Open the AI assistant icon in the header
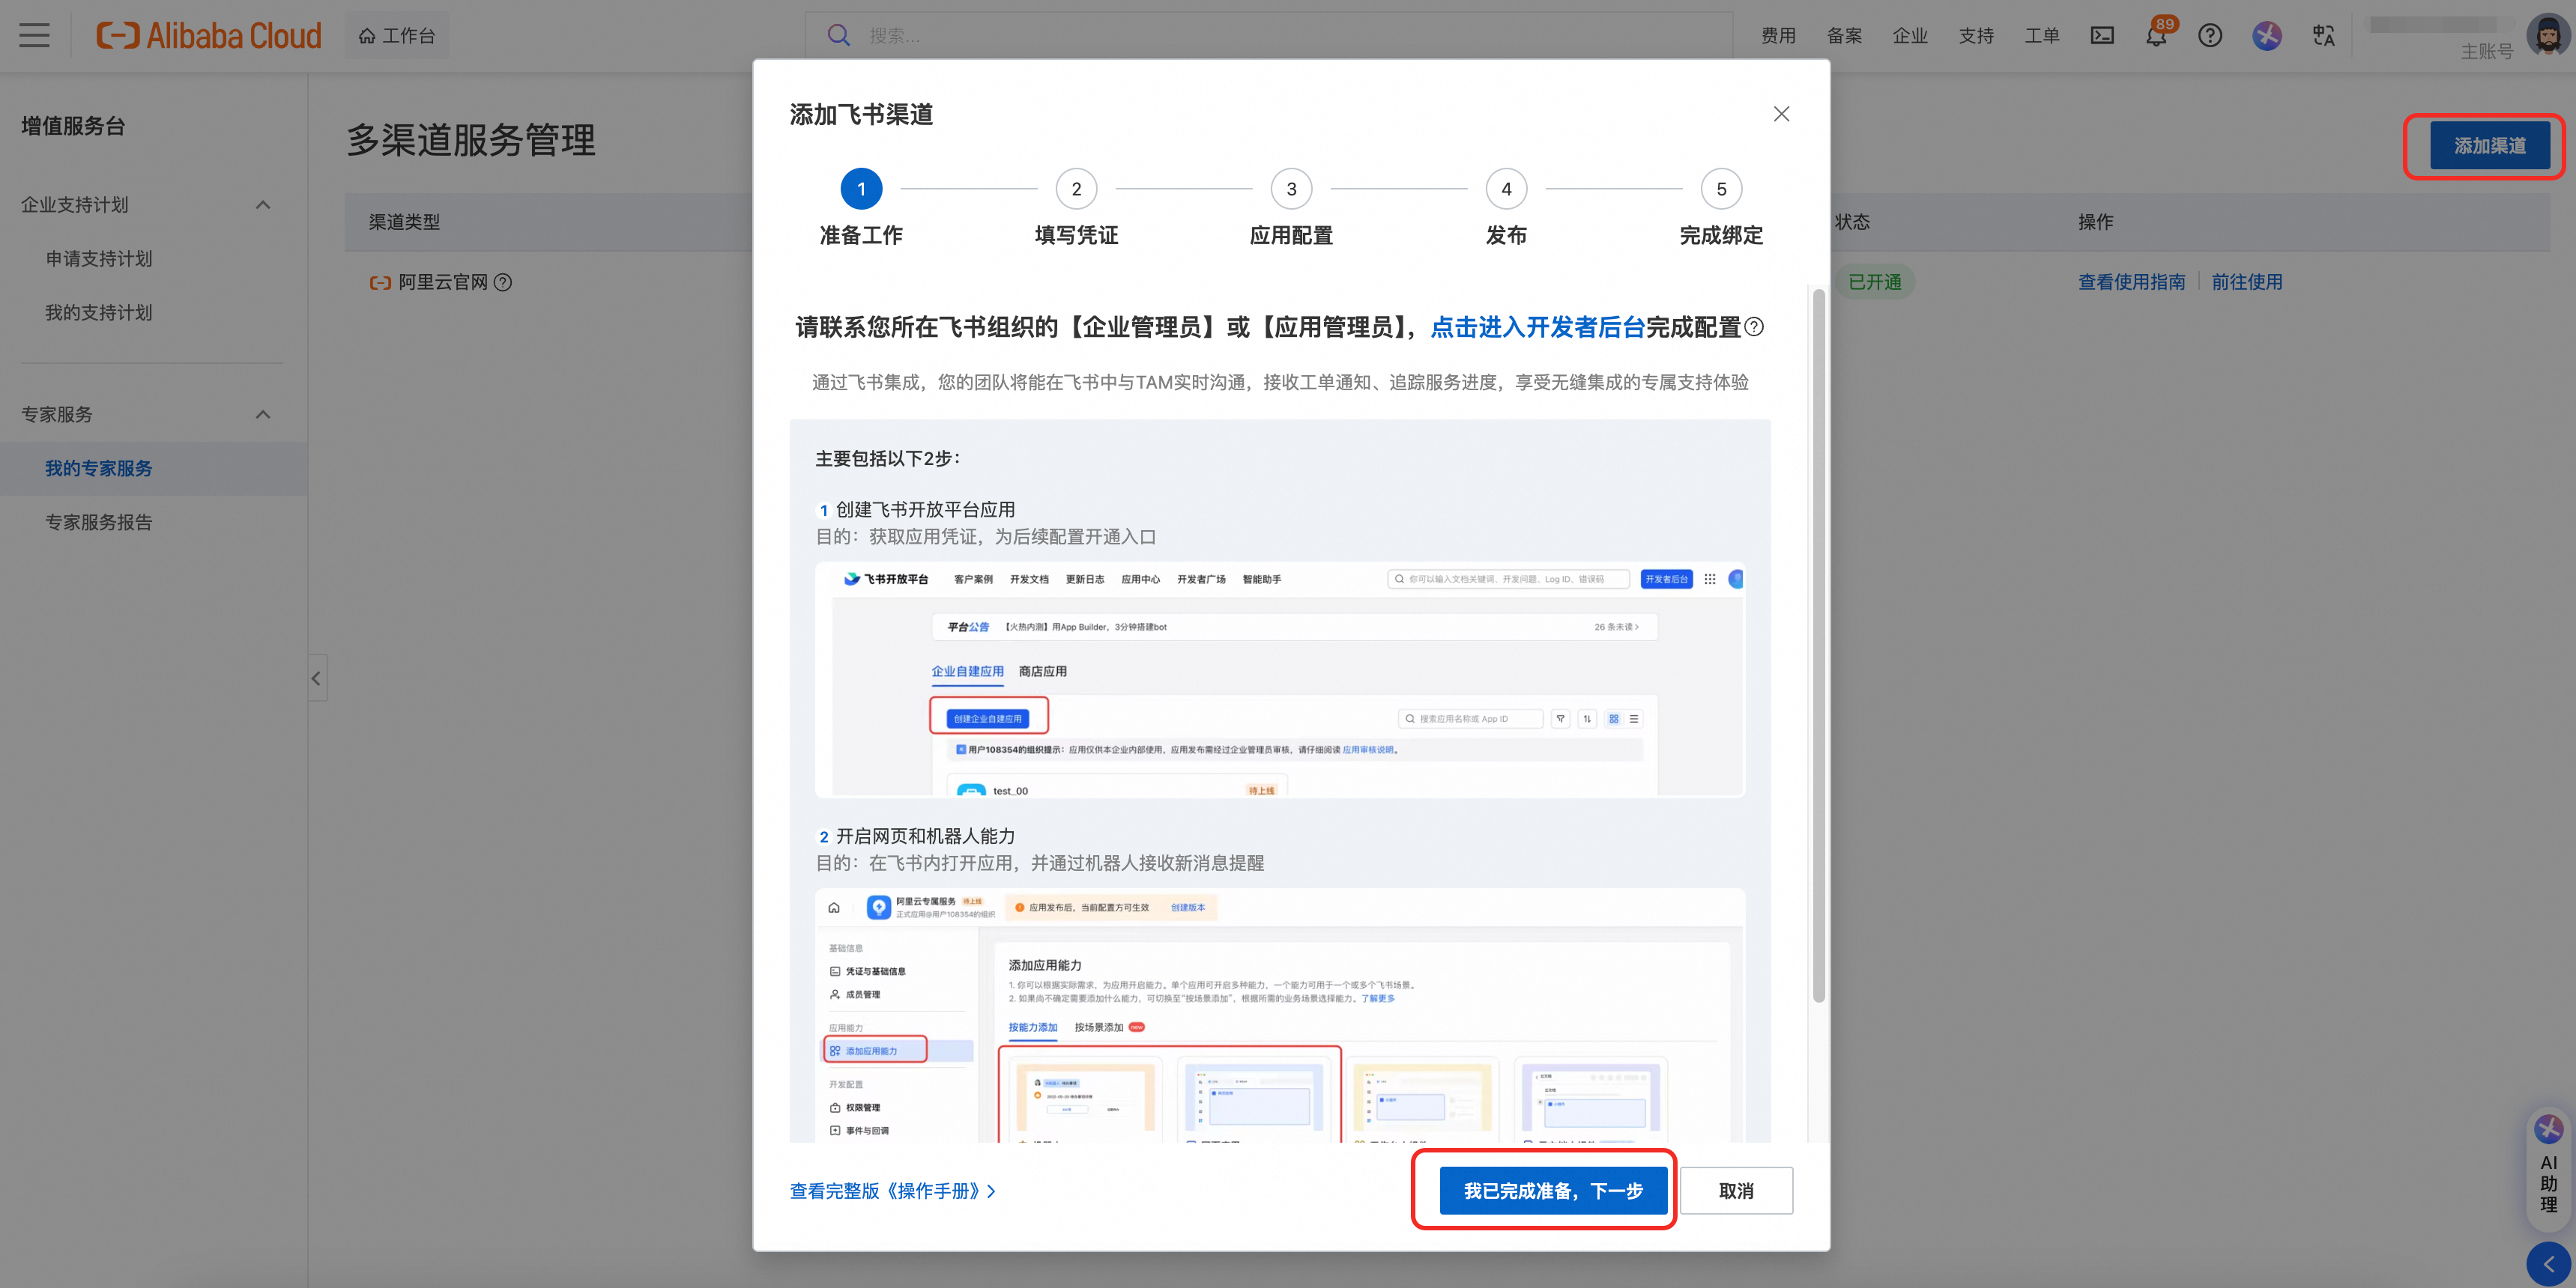 pos(2267,36)
